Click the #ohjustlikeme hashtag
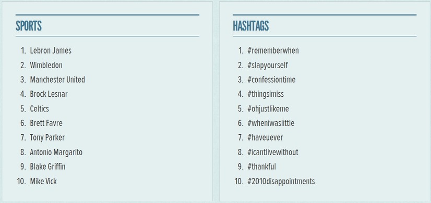This screenshot has width=431, height=203. click(x=268, y=109)
